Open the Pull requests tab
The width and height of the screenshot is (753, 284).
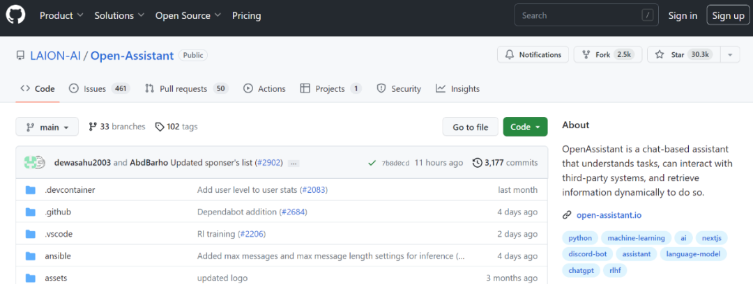coord(187,89)
